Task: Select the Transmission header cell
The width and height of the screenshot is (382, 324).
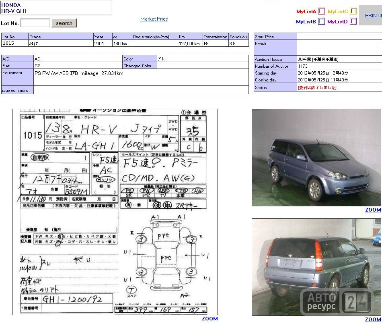Action: click(x=216, y=36)
